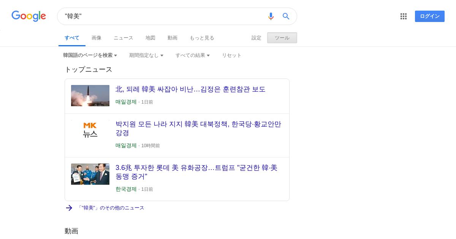Switch to the 画像 tab
The width and height of the screenshot is (456, 239).
click(97, 38)
